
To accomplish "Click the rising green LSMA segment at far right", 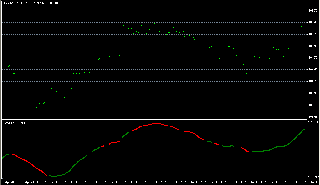I will [x=295, y=138].
